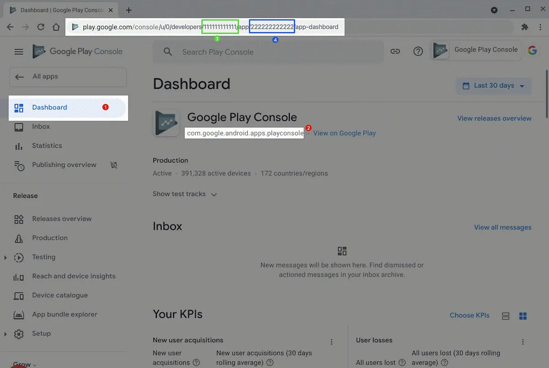Image resolution: width=549 pixels, height=368 pixels.
Task: Click the home icon in browser toolbar
Action: 56,27
